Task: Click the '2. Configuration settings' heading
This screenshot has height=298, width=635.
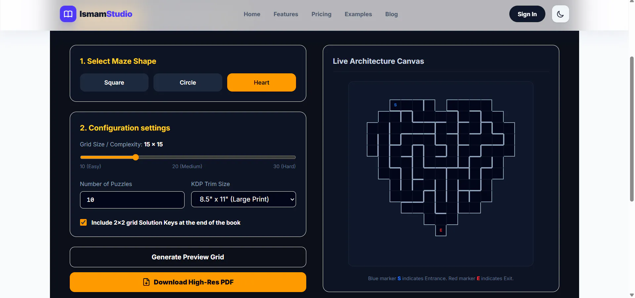Action: click(125, 128)
